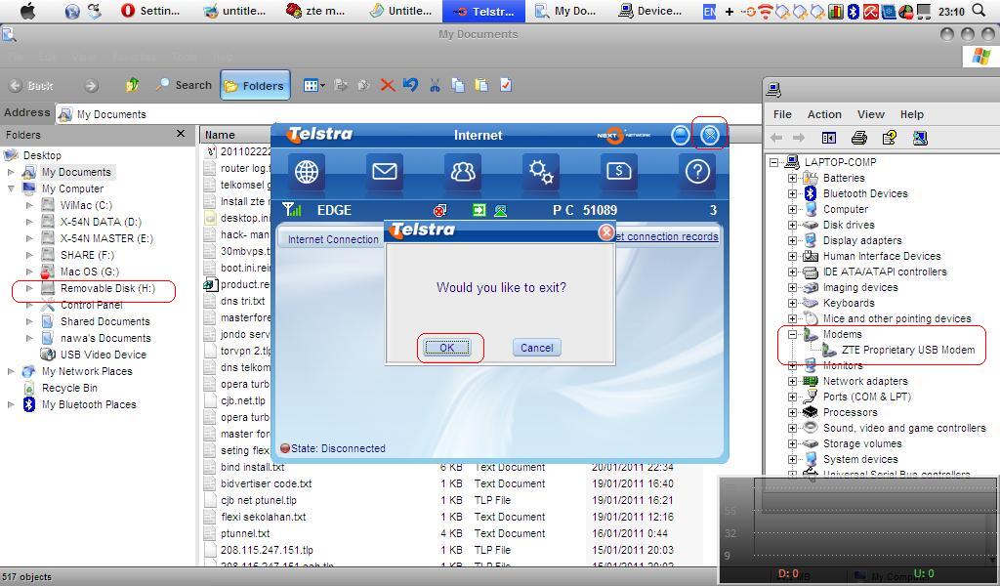Image resolution: width=1000 pixels, height=586 pixels.
Task: Open Device Manager View menu
Action: point(870,114)
